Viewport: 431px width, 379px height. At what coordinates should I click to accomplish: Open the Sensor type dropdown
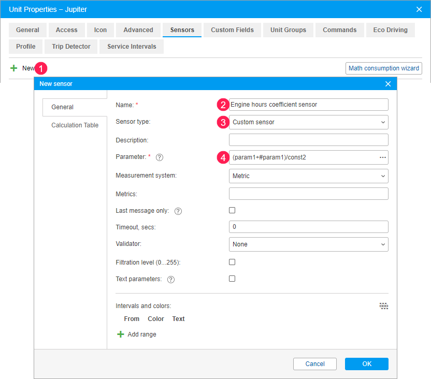click(x=308, y=122)
